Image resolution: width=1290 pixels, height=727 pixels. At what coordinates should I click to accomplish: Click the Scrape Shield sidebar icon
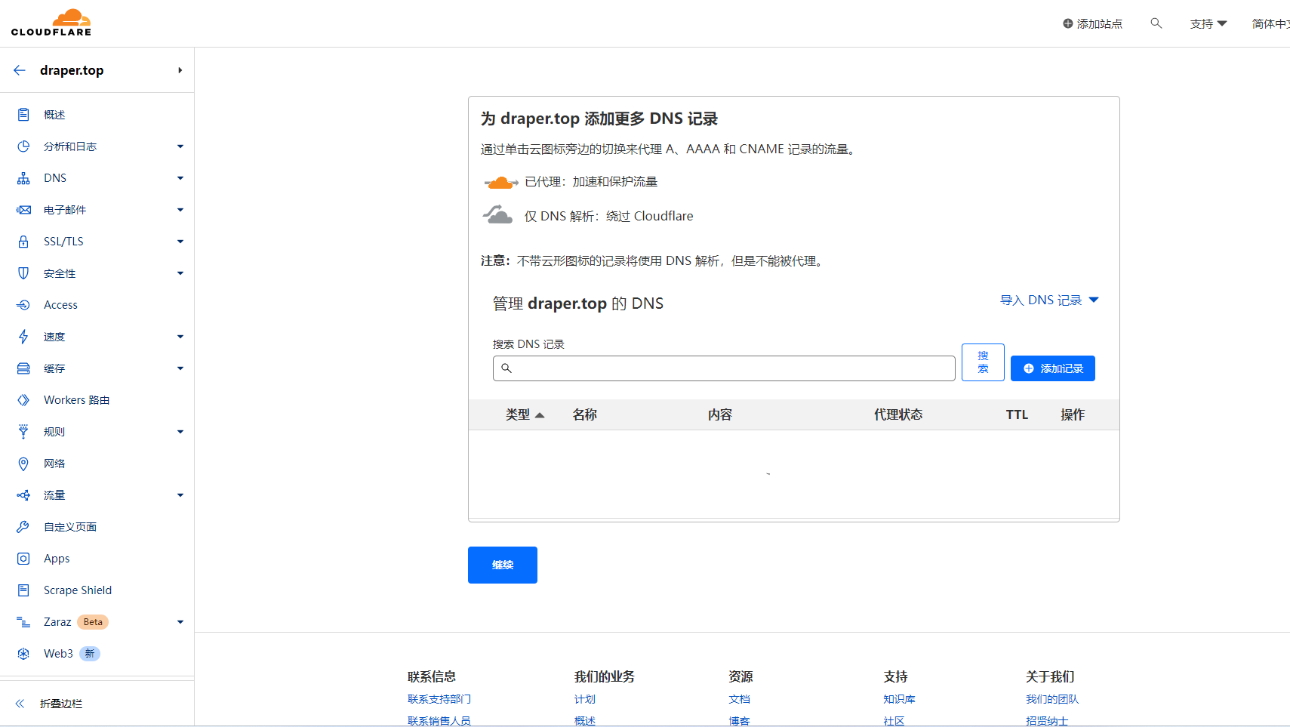[x=23, y=590]
